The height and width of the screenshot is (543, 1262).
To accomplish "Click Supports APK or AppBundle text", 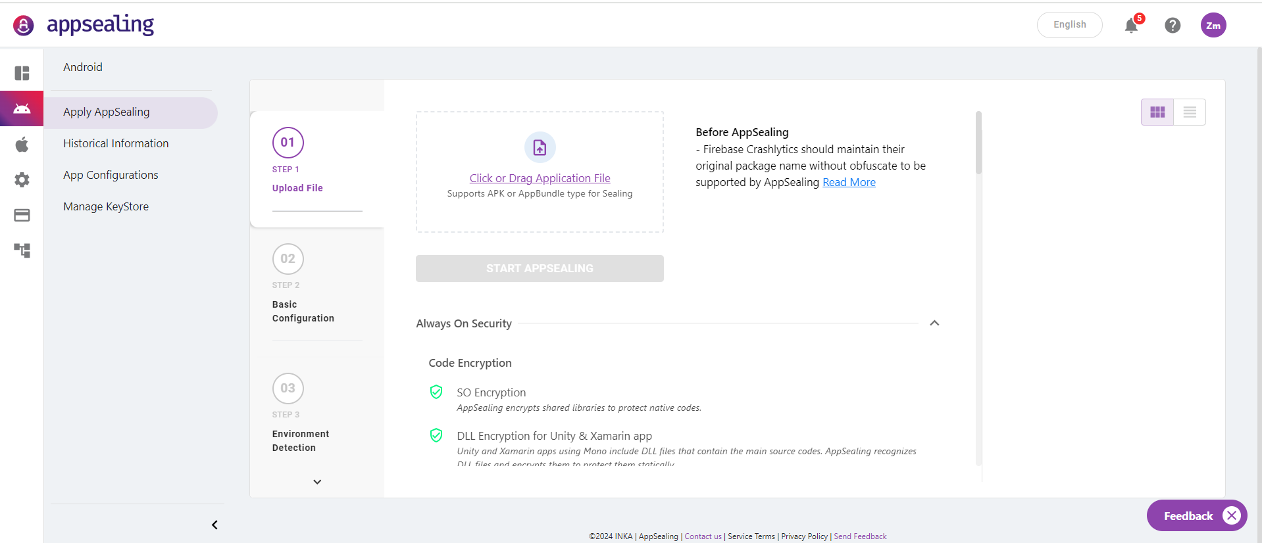I will (540, 193).
